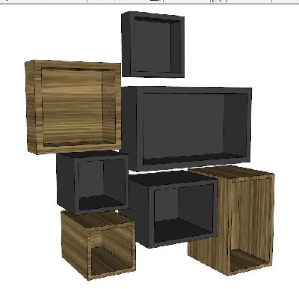Select the wide black shelf's right inner wall
The width and height of the screenshot is (299, 289).
click(235, 125)
